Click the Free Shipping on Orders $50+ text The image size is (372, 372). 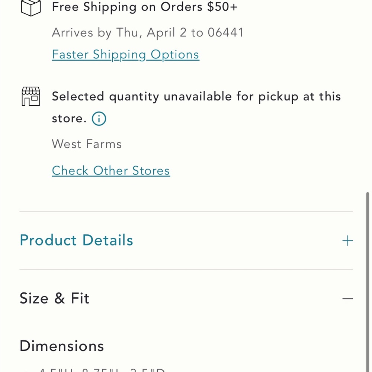[x=144, y=7]
